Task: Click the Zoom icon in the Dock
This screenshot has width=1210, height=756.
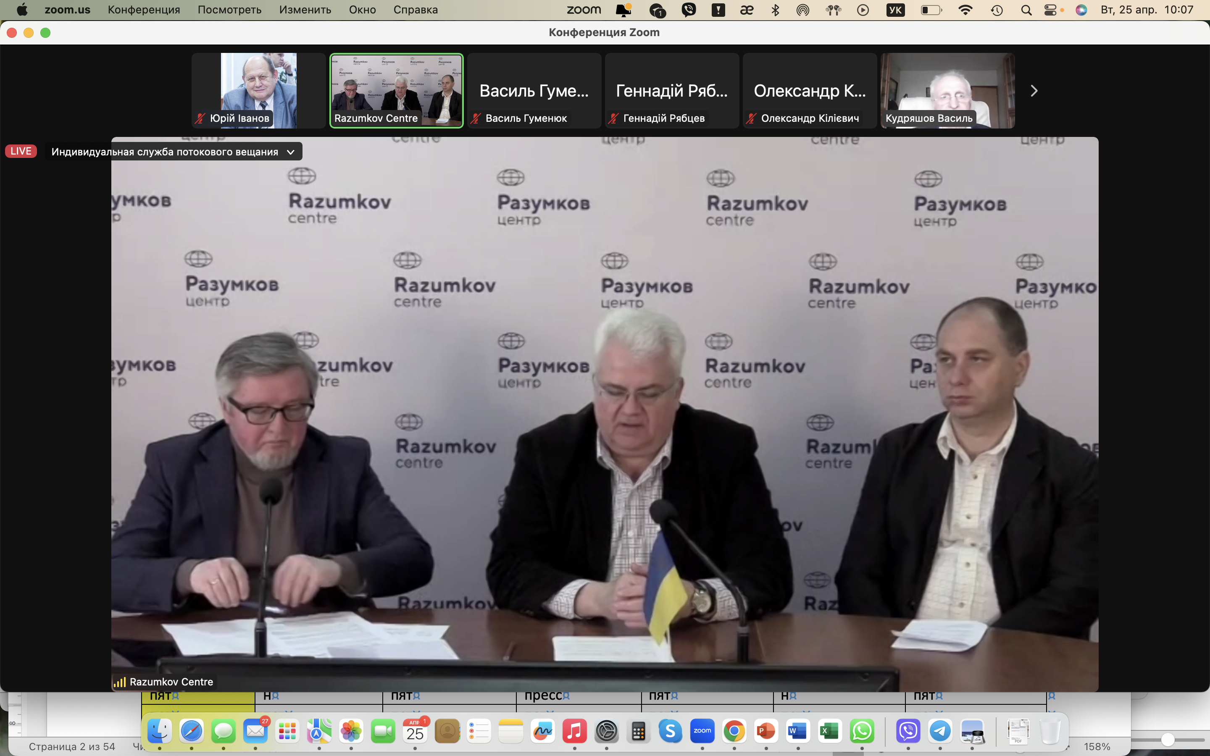Action: pyautogui.click(x=702, y=731)
